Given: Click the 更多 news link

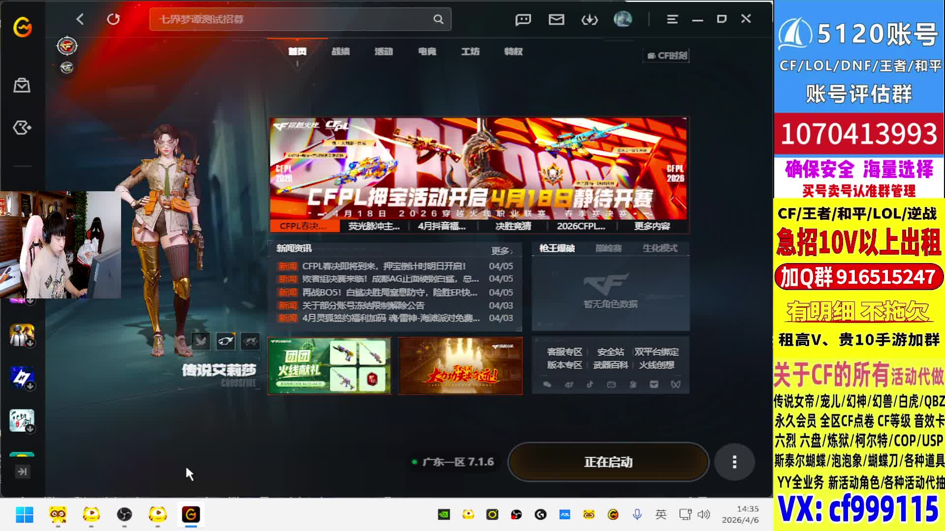Looking at the screenshot, I should point(502,251).
